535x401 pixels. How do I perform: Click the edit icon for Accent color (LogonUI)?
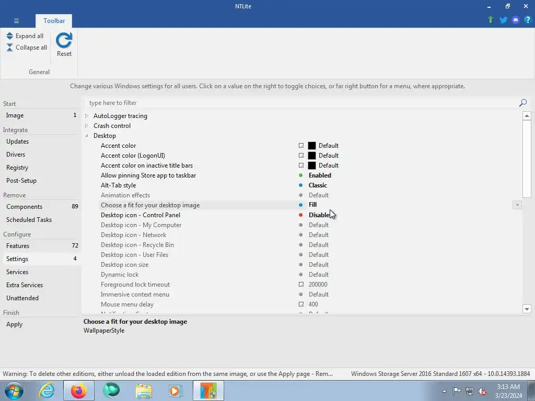[x=301, y=156]
